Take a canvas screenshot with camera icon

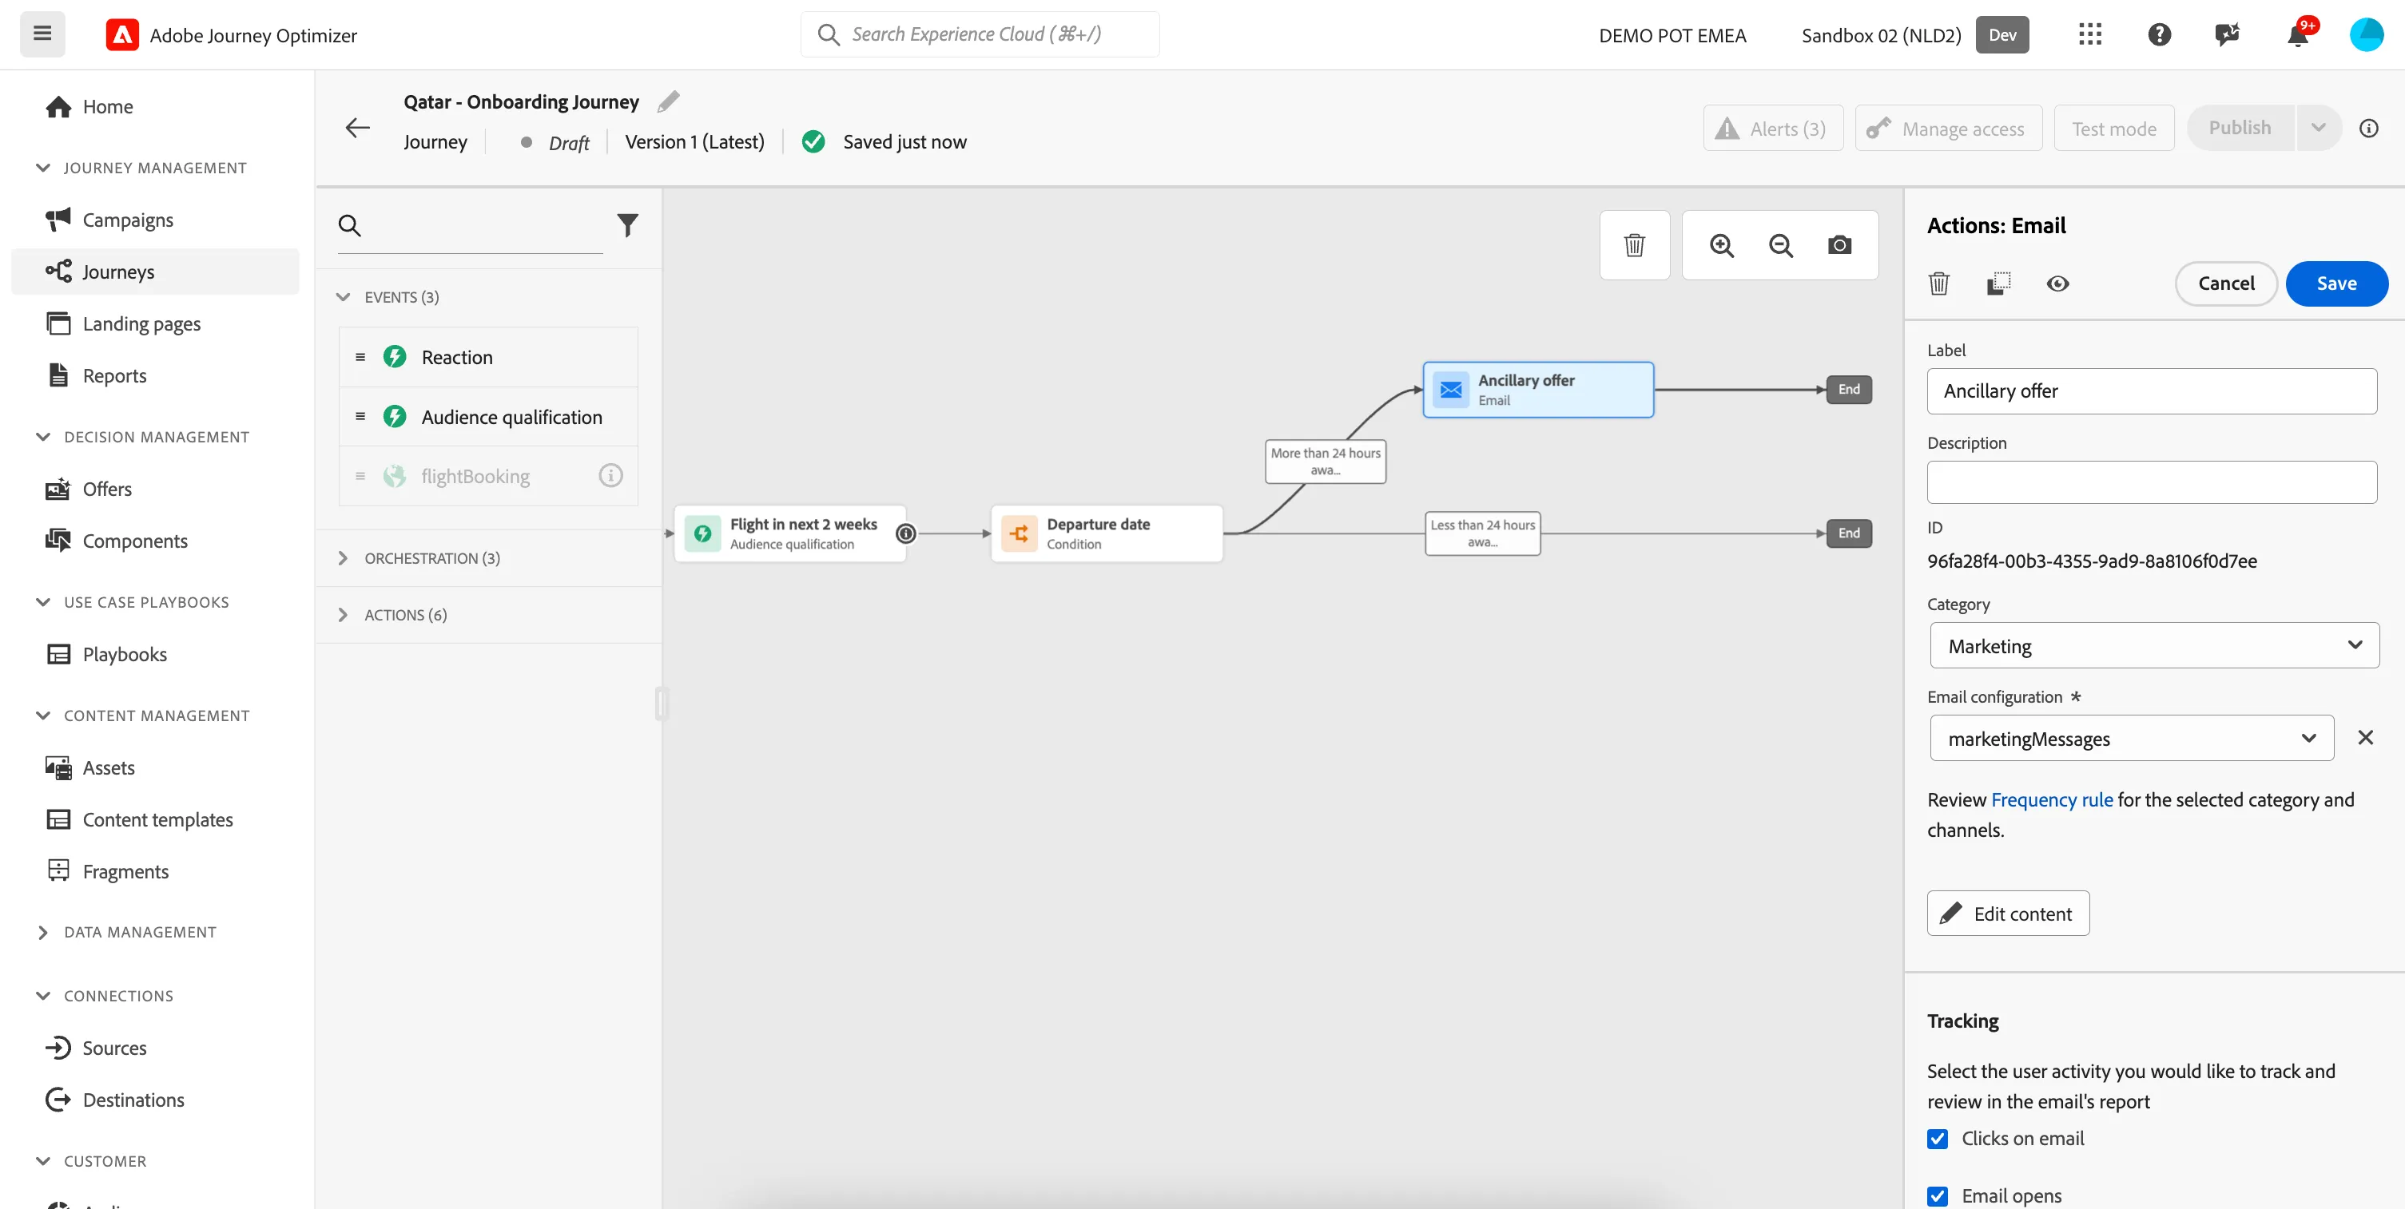pos(1839,245)
